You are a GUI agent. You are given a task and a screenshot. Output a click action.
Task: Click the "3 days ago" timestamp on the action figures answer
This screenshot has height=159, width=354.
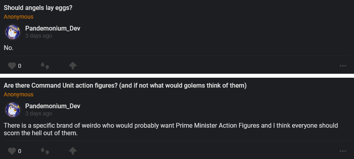pos(39,113)
